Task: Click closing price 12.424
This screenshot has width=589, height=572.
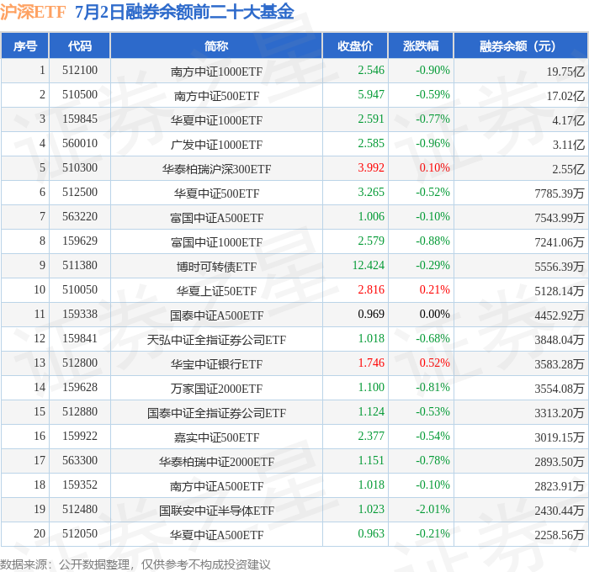Action: [x=369, y=266]
